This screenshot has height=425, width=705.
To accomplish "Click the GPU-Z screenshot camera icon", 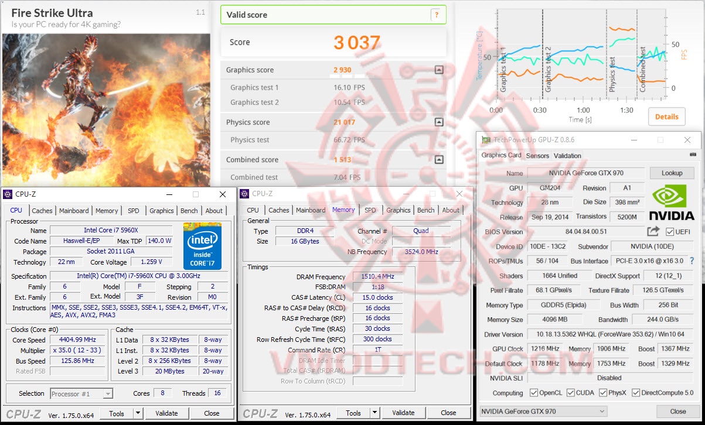I will tap(693, 155).
